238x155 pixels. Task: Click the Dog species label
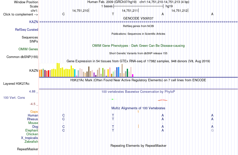(x=35, y=127)
